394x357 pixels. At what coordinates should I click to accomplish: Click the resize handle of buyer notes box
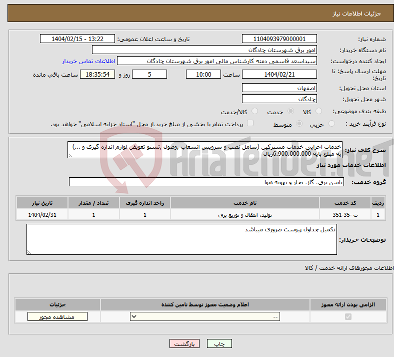pos(29,252)
